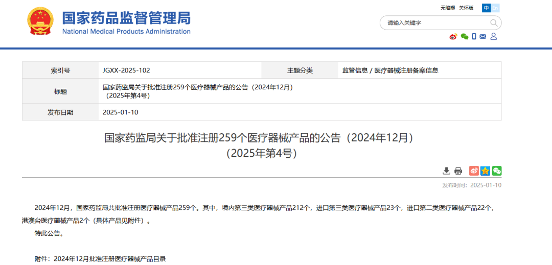Switch language to En
This screenshot has width=552, height=265.
[x=495, y=8]
